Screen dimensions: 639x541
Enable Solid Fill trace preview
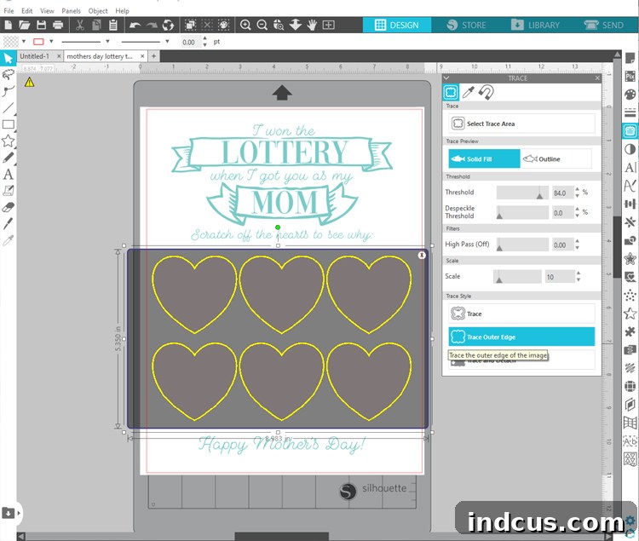[x=484, y=158]
